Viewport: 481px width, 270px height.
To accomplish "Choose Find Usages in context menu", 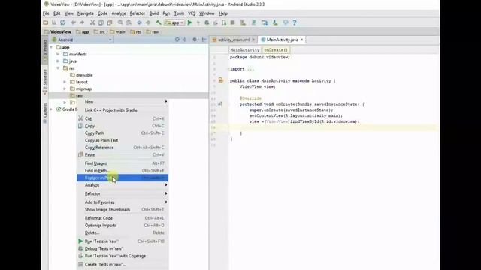I will tap(123, 163).
